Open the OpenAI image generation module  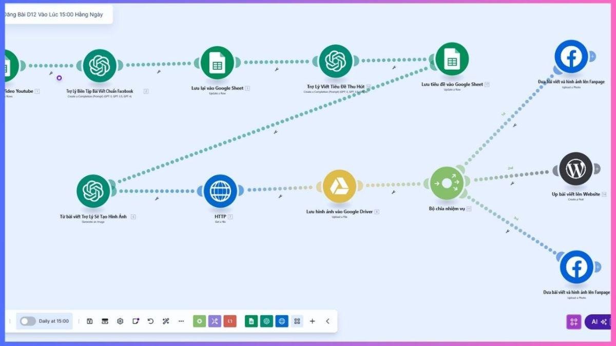pyautogui.click(x=93, y=191)
